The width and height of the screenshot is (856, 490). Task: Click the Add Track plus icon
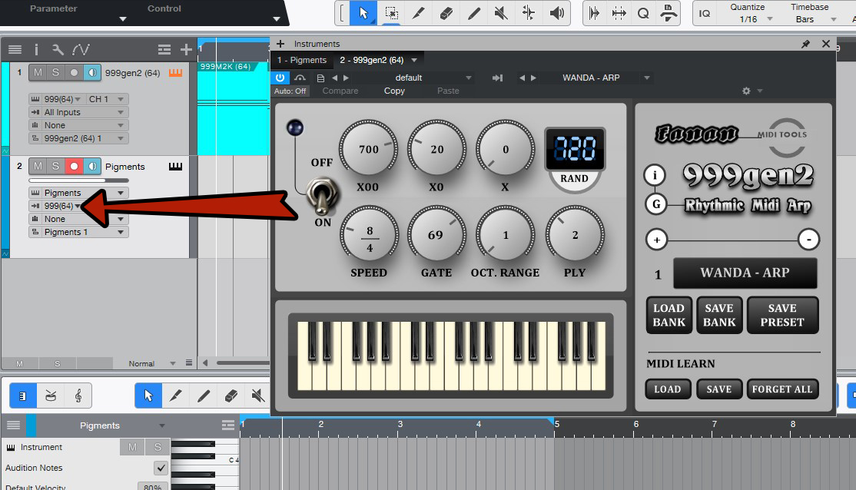186,50
